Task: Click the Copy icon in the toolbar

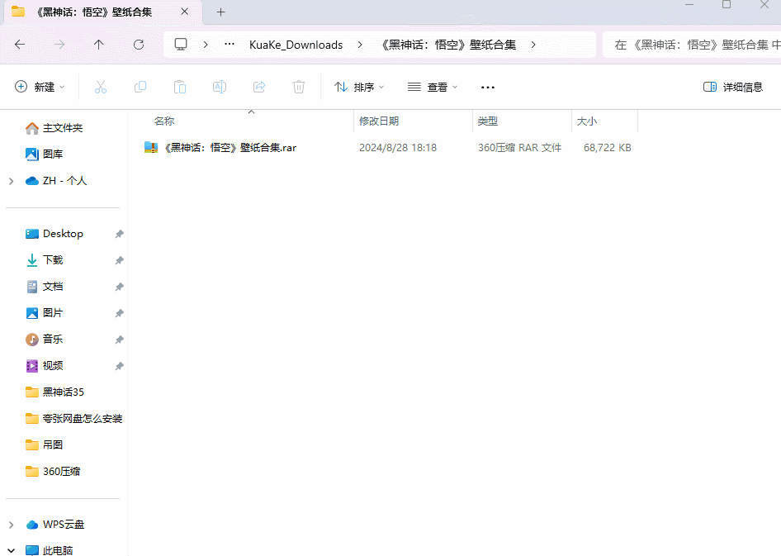Action: coord(140,88)
